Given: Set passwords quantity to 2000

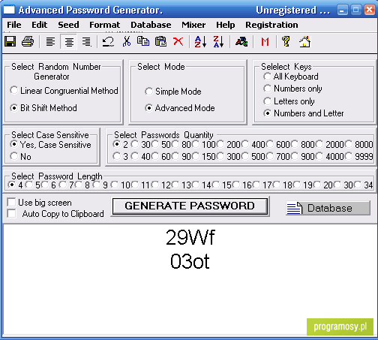Looking at the screenshot, I should click(330, 144).
